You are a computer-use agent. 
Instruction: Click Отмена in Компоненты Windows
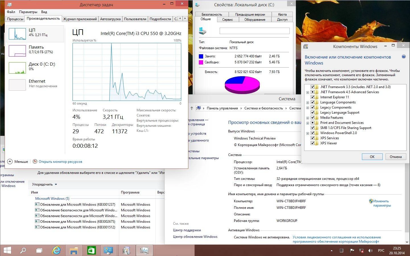pos(396,157)
